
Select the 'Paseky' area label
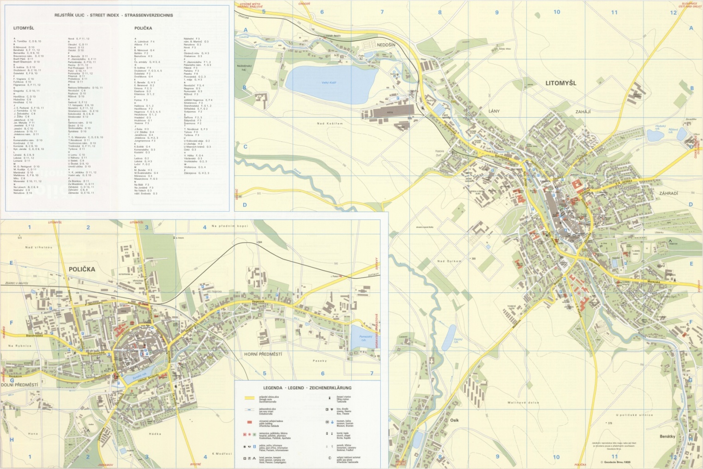(x=319, y=361)
